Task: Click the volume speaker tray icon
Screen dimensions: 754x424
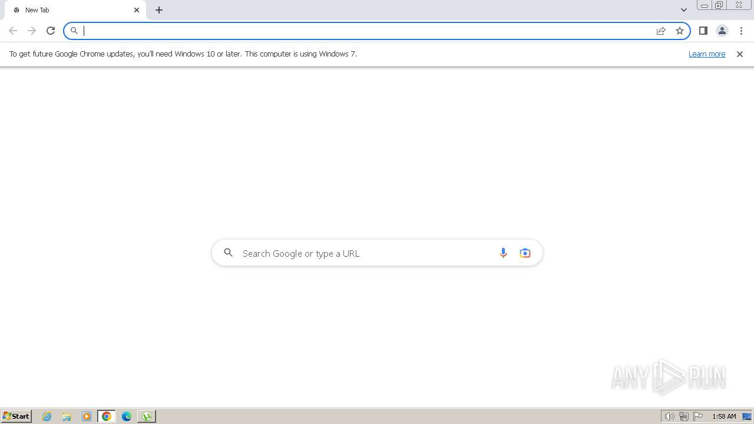Action: click(x=670, y=416)
